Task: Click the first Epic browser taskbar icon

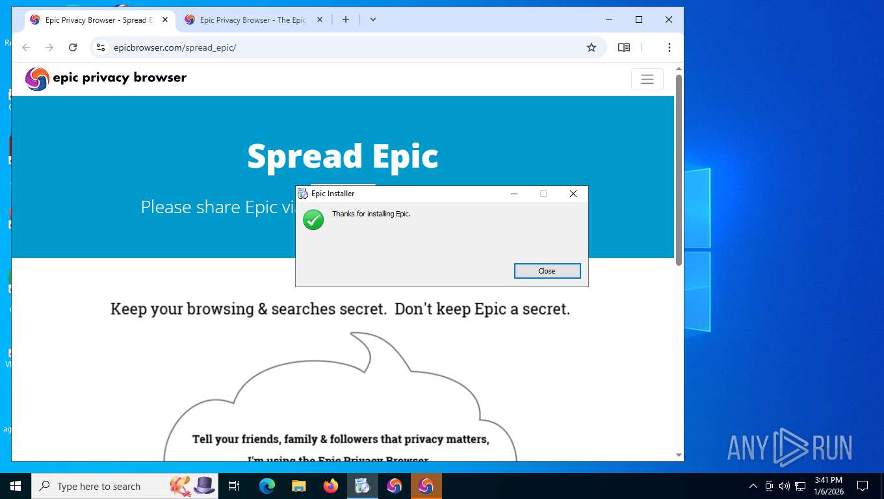Action: point(395,486)
